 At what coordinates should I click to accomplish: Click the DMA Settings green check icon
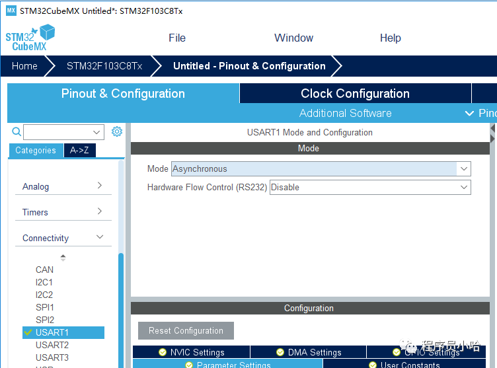coord(280,352)
